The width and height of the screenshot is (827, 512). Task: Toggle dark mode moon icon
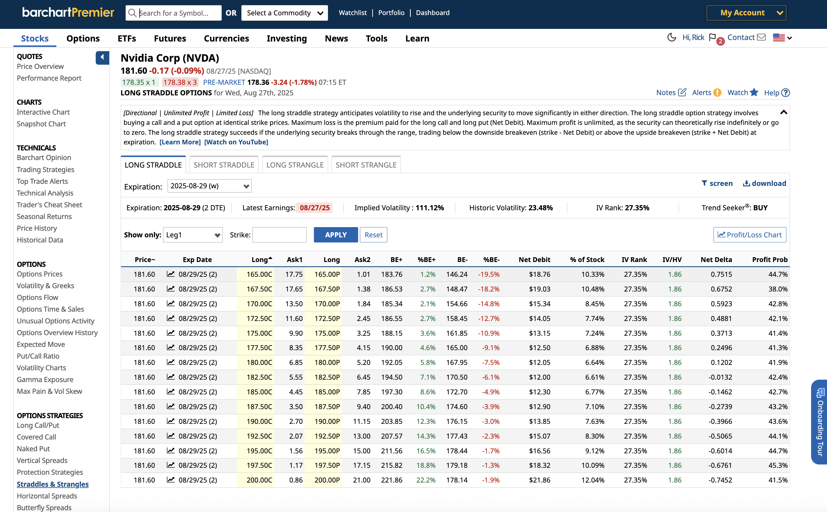[x=671, y=37]
